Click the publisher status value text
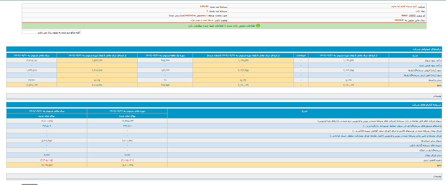 click(x=200, y=20)
